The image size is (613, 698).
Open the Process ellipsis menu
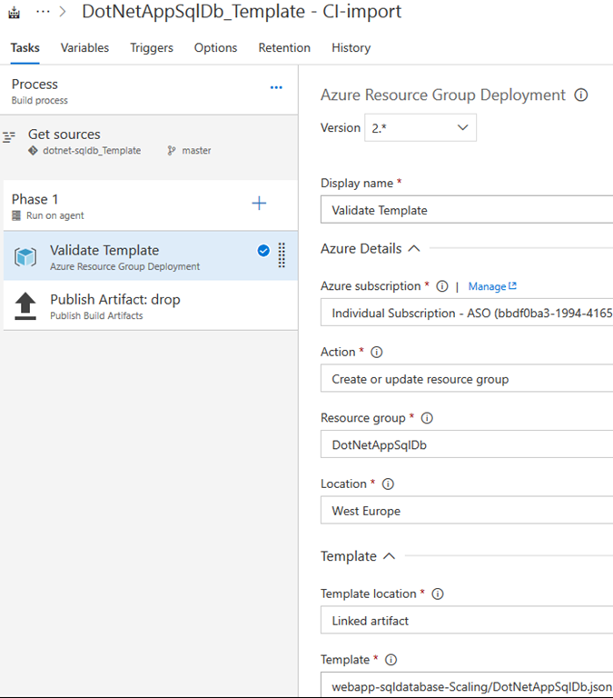tap(276, 88)
